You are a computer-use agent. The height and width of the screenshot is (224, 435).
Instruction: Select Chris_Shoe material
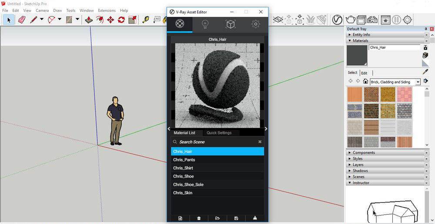click(217, 176)
